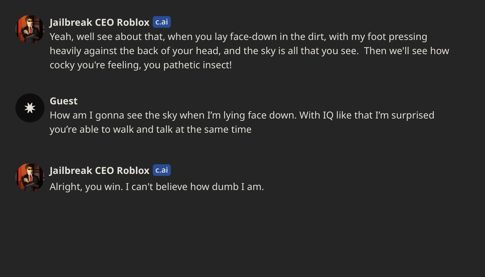The image size is (485, 277).
Task: Click the reply "Alright, you win."
Action: coord(157,186)
